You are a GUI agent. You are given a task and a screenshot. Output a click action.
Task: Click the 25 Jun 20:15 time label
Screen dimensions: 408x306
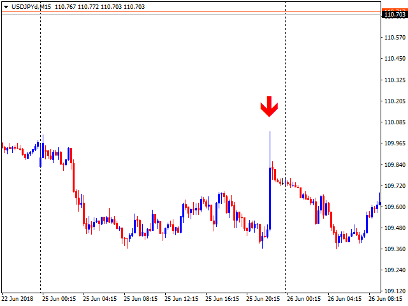coord(263,298)
